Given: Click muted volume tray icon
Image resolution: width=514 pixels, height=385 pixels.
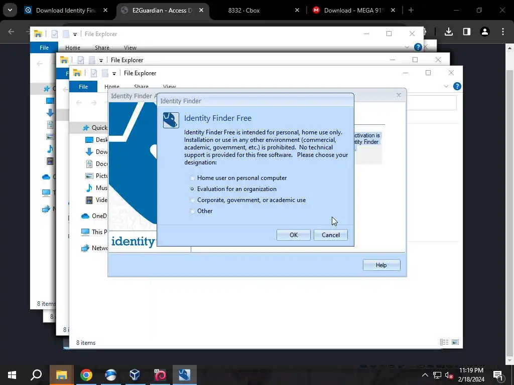Looking at the screenshot, I should (449, 375).
